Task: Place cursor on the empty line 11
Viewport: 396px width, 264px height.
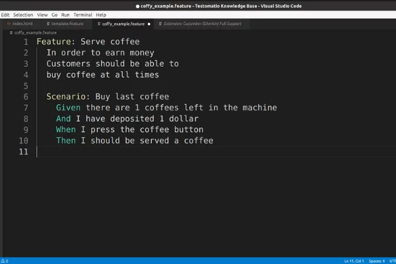Action: pos(132,152)
